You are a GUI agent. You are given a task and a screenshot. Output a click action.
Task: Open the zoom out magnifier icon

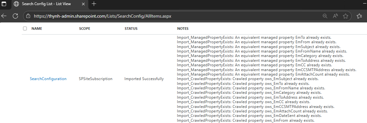325,16
